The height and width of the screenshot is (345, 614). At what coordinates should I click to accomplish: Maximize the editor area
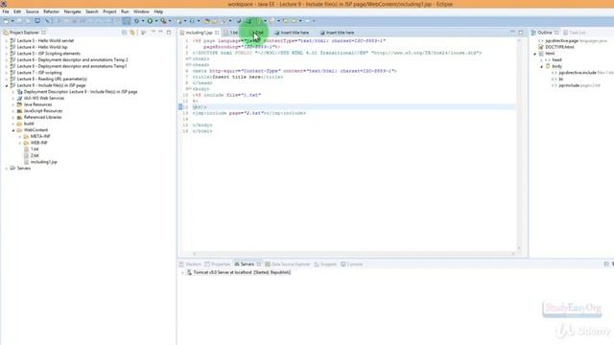click(521, 33)
